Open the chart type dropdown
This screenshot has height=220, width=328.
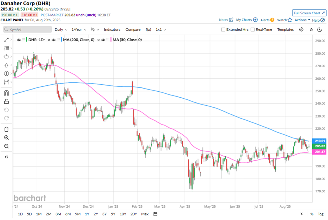pyautogui.click(x=95, y=30)
